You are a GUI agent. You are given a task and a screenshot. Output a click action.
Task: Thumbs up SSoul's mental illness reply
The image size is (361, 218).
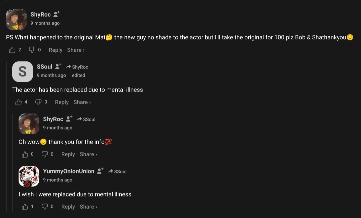[x=19, y=102]
